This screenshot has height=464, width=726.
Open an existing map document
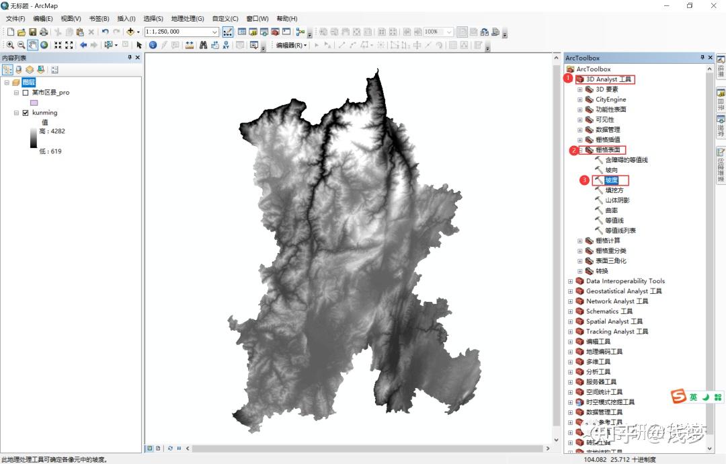pyautogui.click(x=22, y=32)
